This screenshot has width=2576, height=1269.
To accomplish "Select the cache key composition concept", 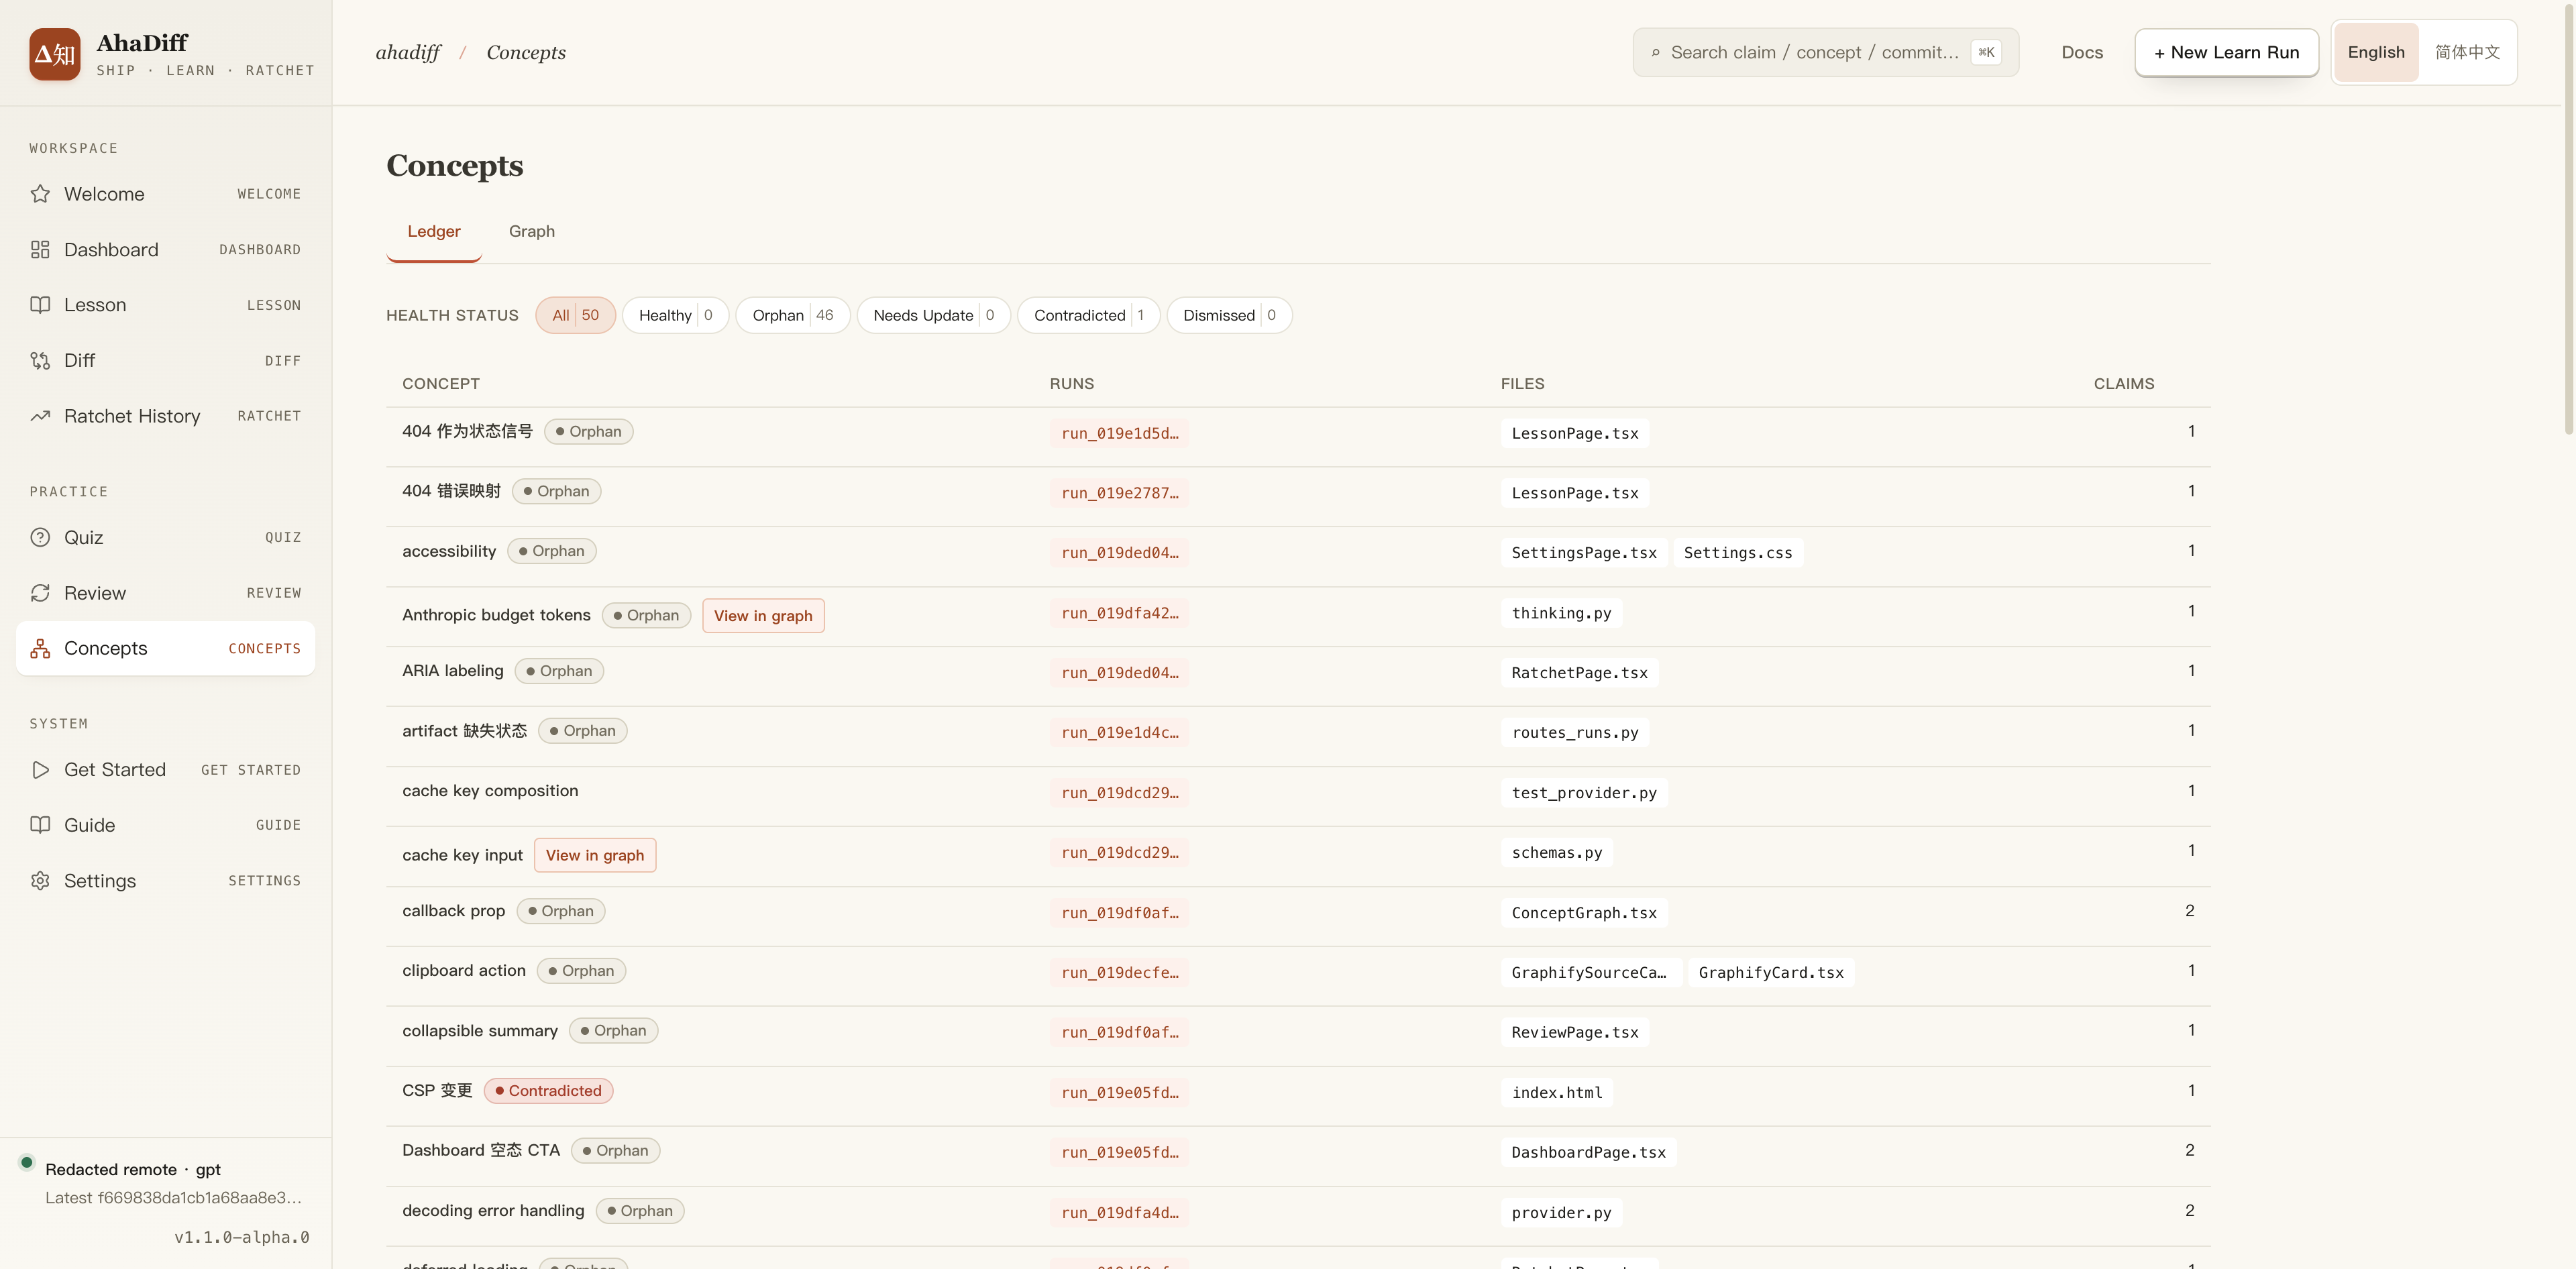I will [x=490, y=791].
